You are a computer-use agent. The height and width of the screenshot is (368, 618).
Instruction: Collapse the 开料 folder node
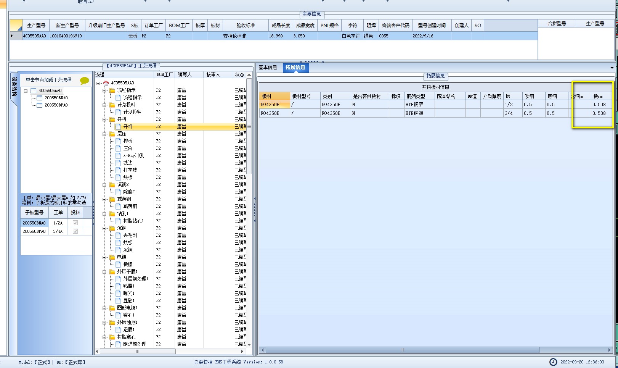pos(104,119)
